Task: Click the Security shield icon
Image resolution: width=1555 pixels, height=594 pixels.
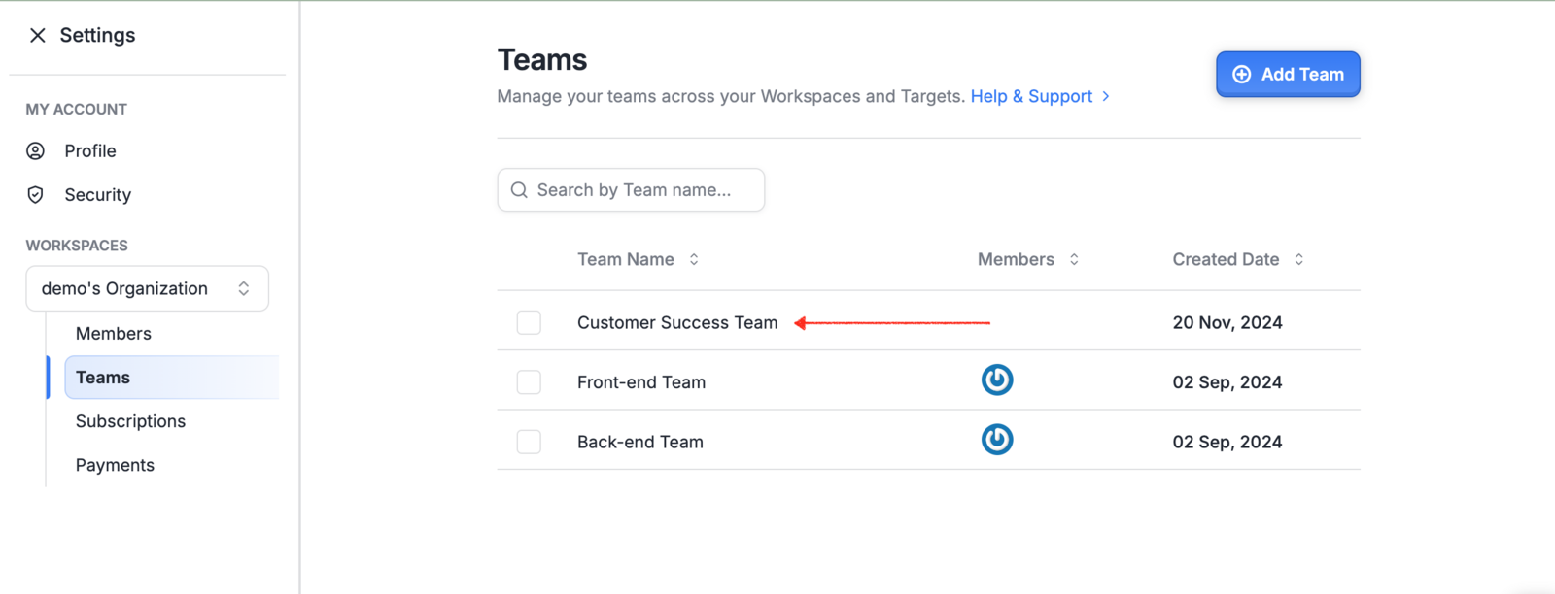Action: pos(36,194)
